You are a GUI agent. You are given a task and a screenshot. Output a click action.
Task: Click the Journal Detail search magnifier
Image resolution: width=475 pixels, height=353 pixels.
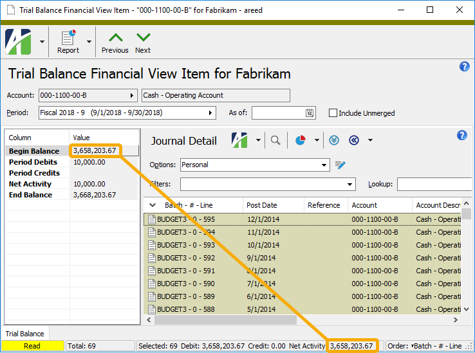pyautogui.click(x=275, y=140)
